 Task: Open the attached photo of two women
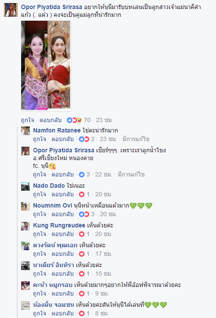coord(46,66)
